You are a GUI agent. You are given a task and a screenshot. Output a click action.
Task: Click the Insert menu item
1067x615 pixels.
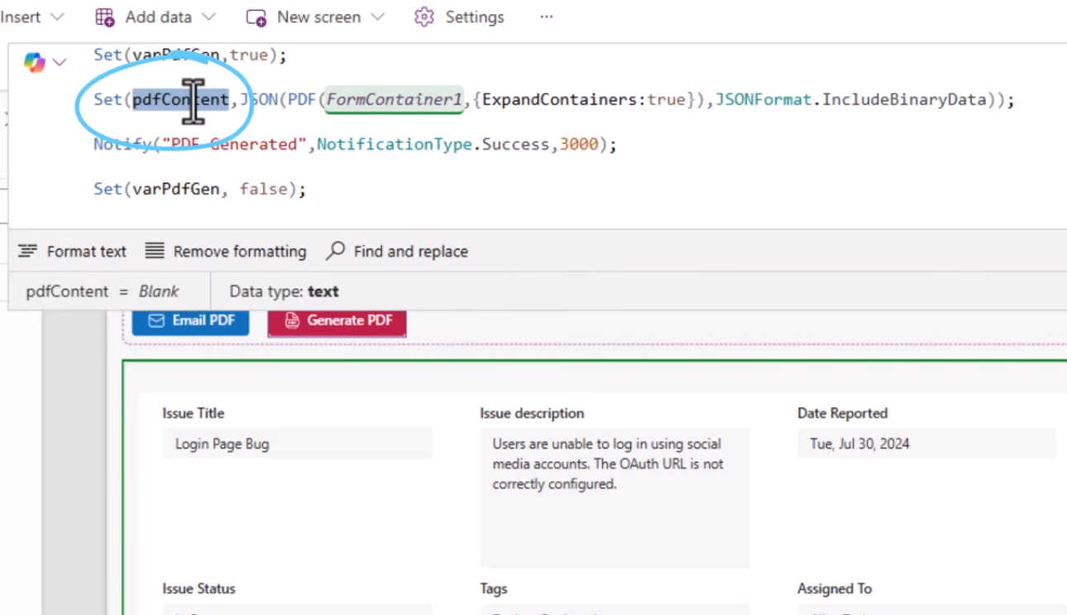[x=21, y=17]
